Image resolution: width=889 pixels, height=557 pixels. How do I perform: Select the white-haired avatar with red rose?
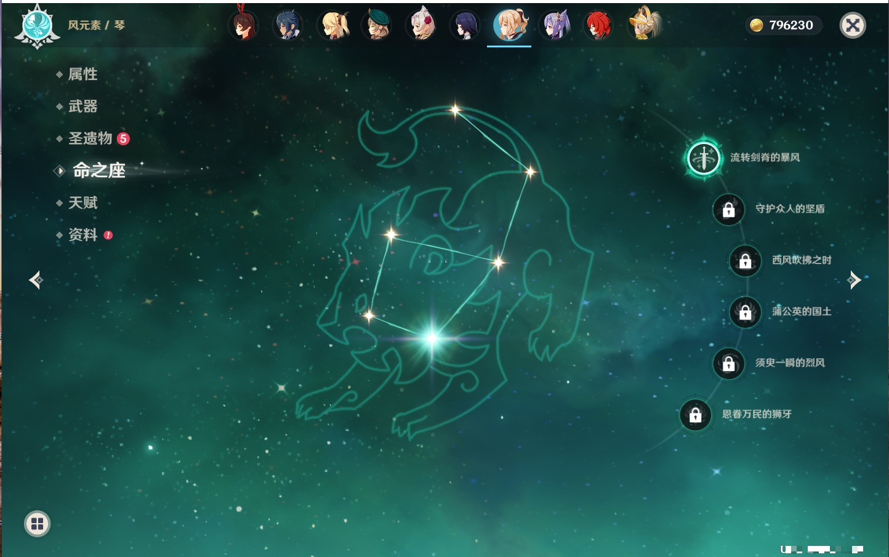point(422,25)
